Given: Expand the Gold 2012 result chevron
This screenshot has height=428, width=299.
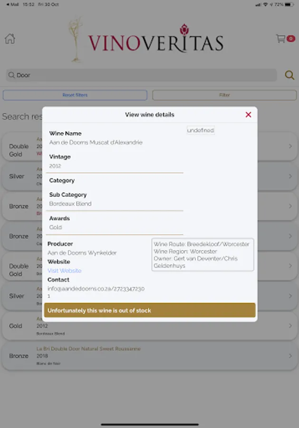Looking at the screenshot, I should click(290, 326).
